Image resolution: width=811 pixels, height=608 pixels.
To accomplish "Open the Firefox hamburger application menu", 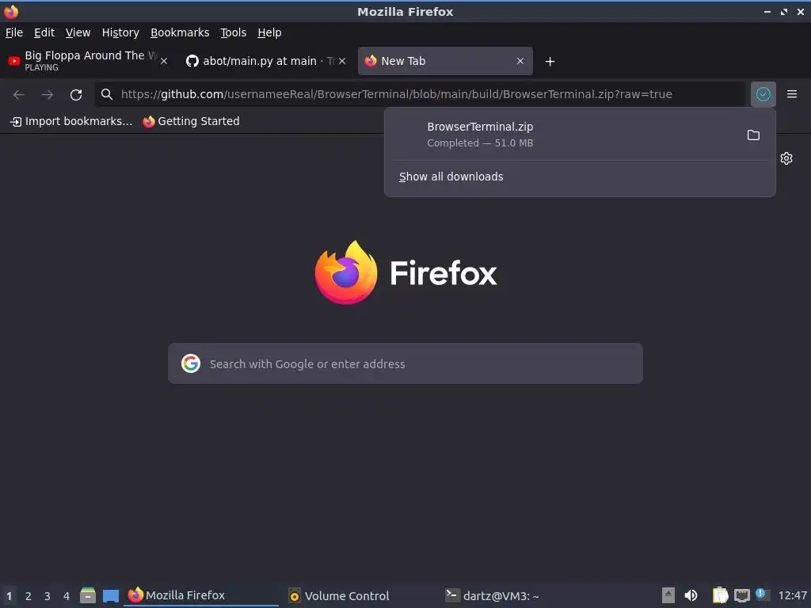I will tap(792, 94).
